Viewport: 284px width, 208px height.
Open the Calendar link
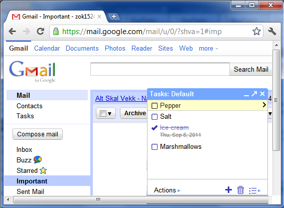click(47, 48)
